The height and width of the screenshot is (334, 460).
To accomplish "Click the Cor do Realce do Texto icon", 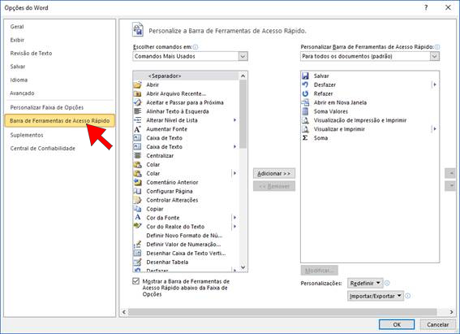I will (x=137, y=226).
